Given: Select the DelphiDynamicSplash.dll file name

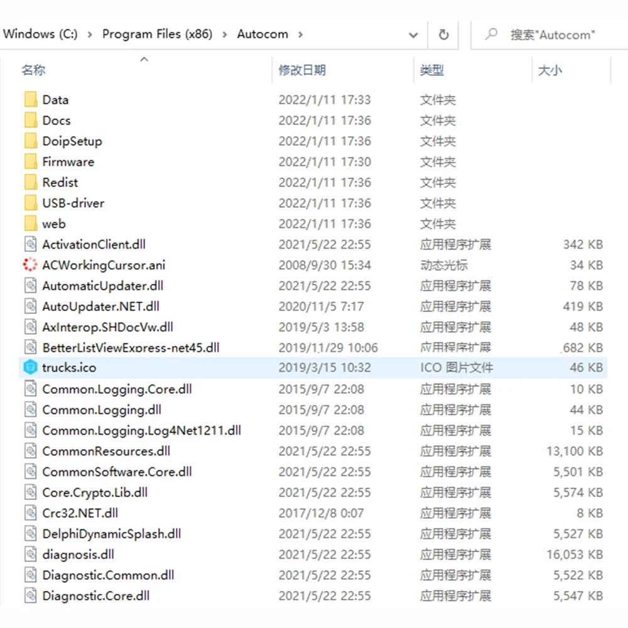Looking at the screenshot, I should pos(112,534).
